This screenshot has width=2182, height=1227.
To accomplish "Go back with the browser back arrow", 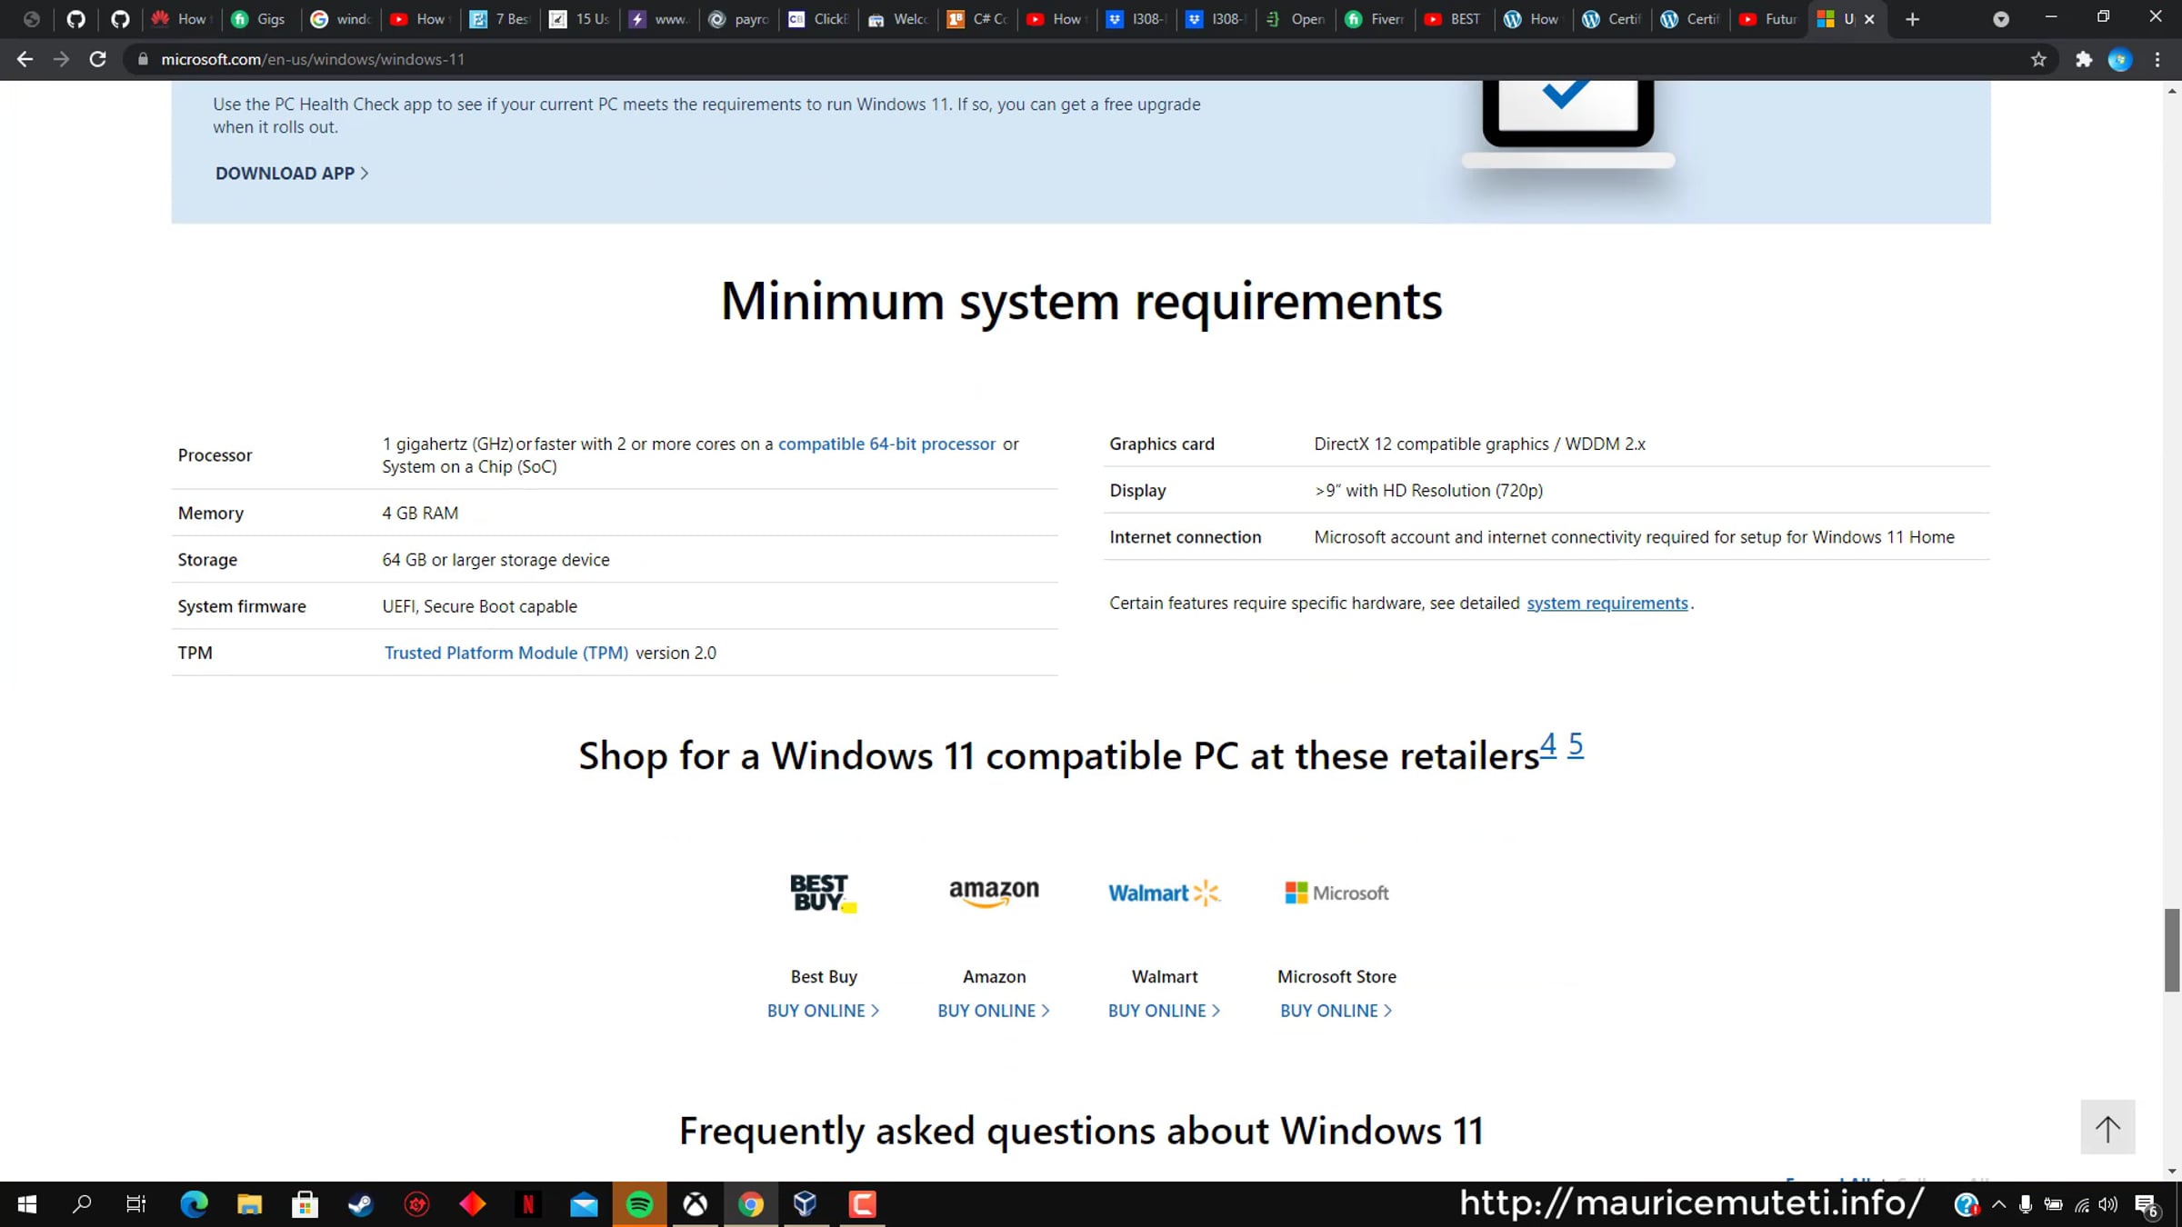I will (x=25, y=59).
